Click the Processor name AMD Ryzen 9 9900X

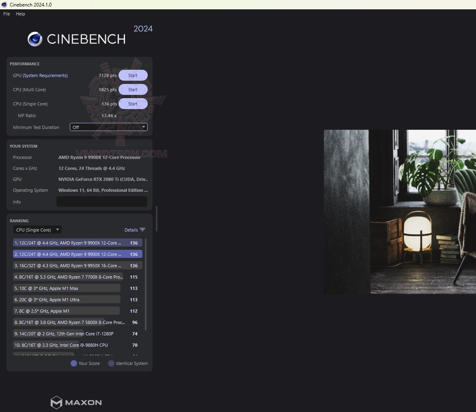(x=99, y=157)
